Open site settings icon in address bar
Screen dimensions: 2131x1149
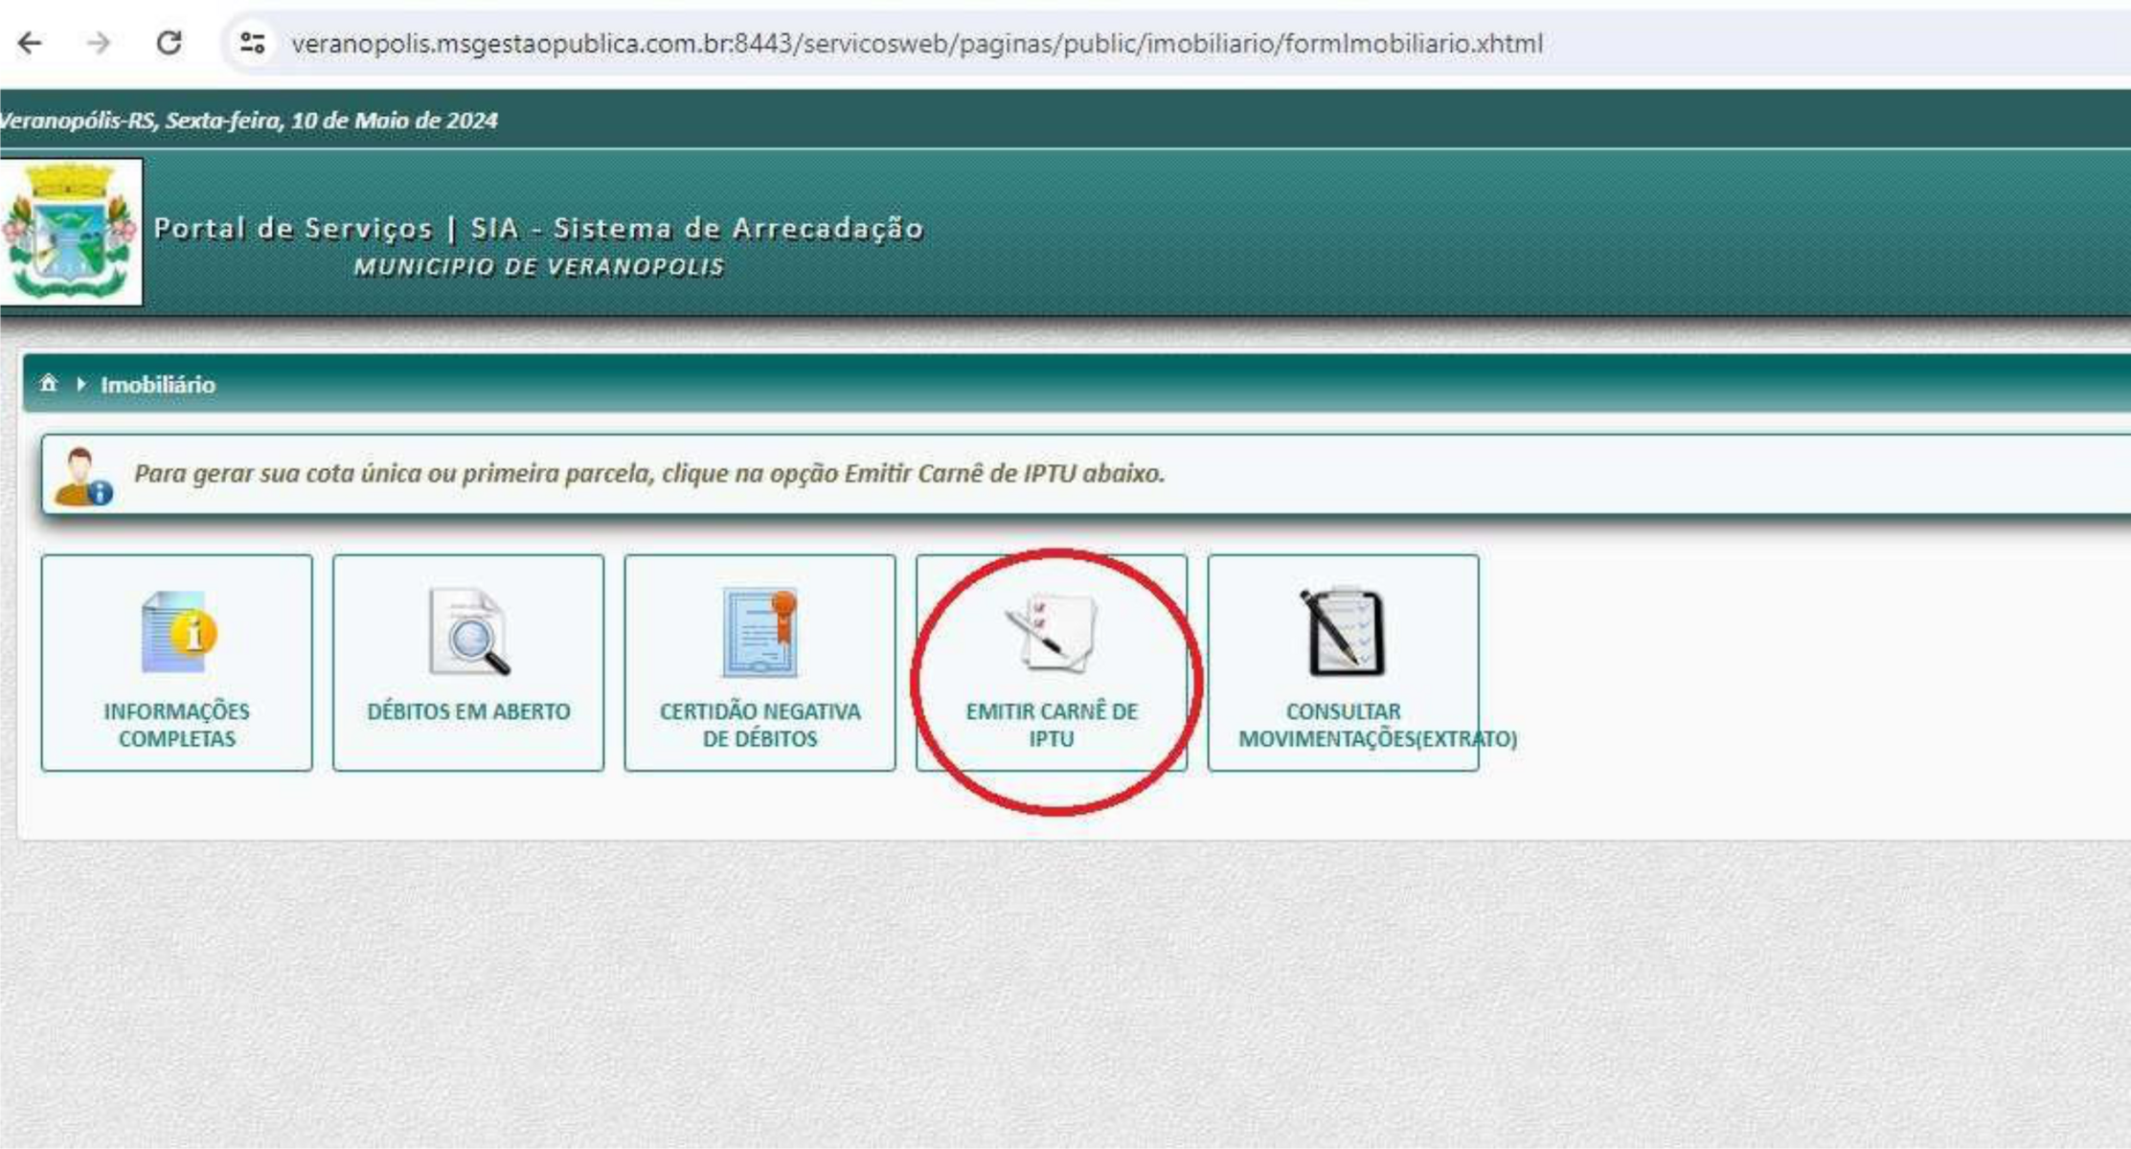tap(253, 43)
